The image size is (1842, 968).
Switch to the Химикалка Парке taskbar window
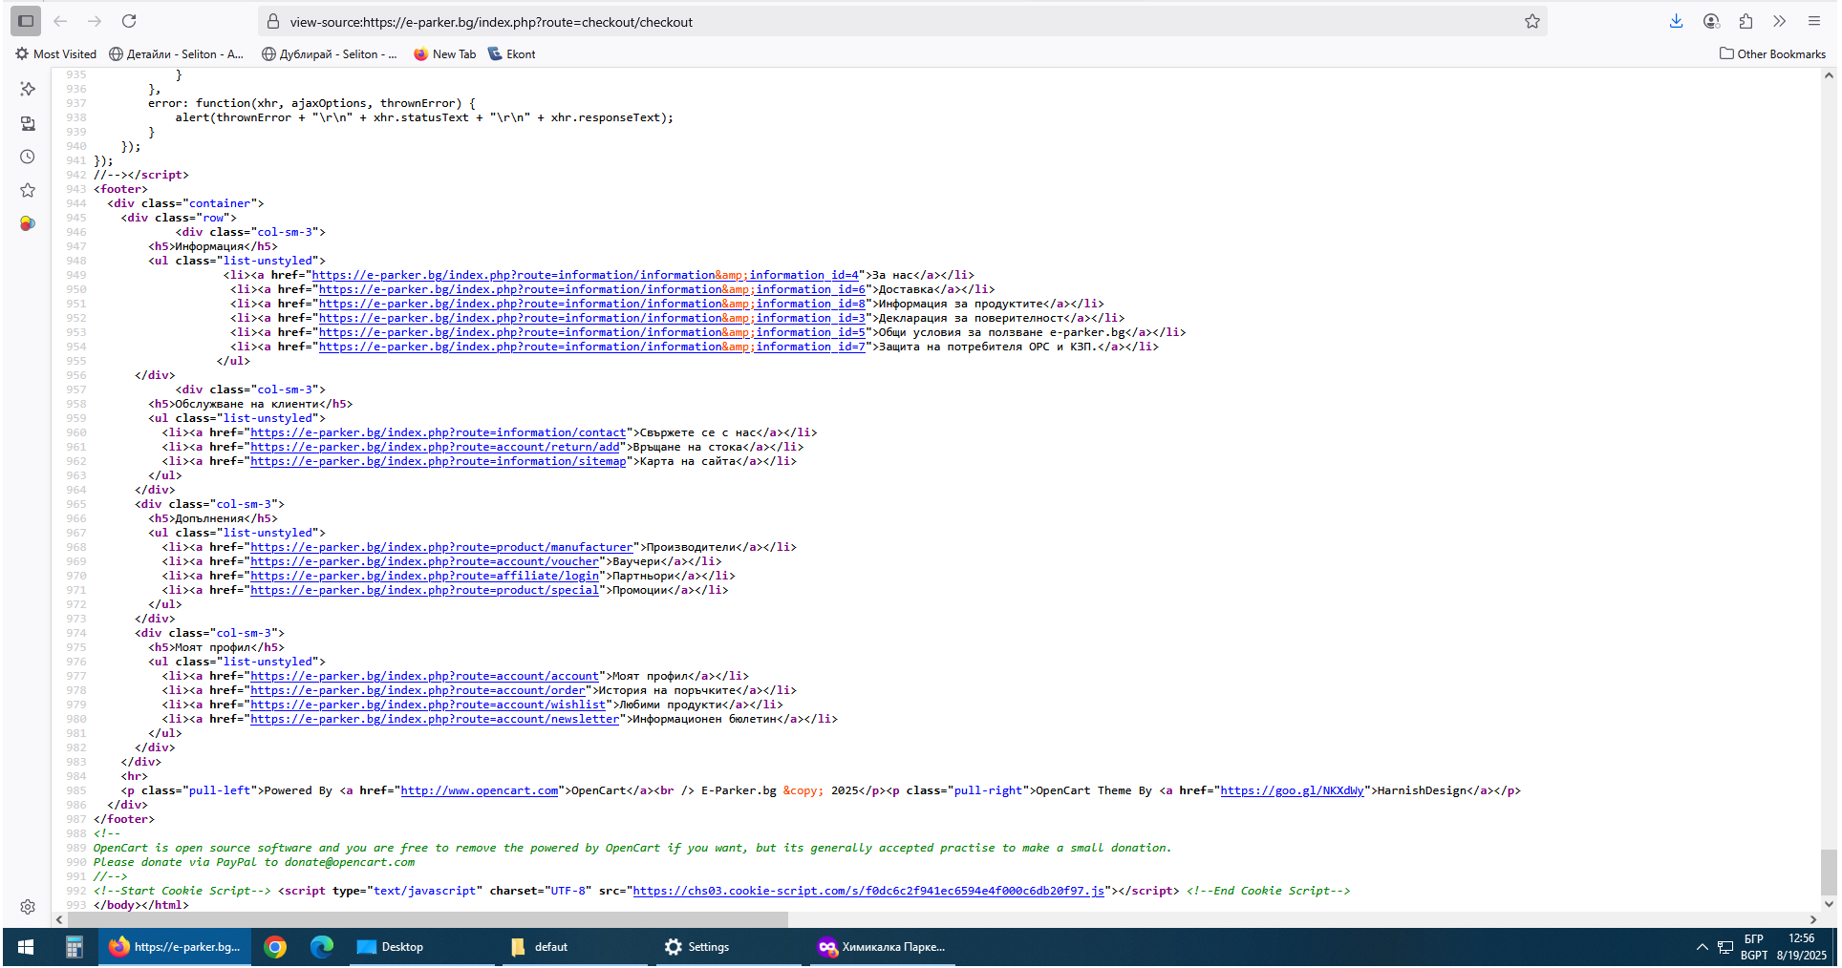coord(884,947)
